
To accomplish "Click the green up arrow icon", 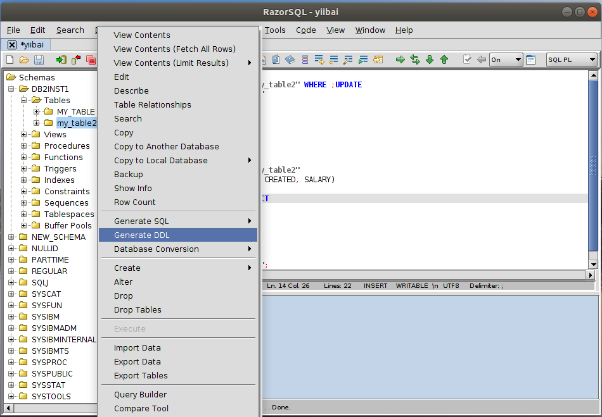I will [444, 59].
